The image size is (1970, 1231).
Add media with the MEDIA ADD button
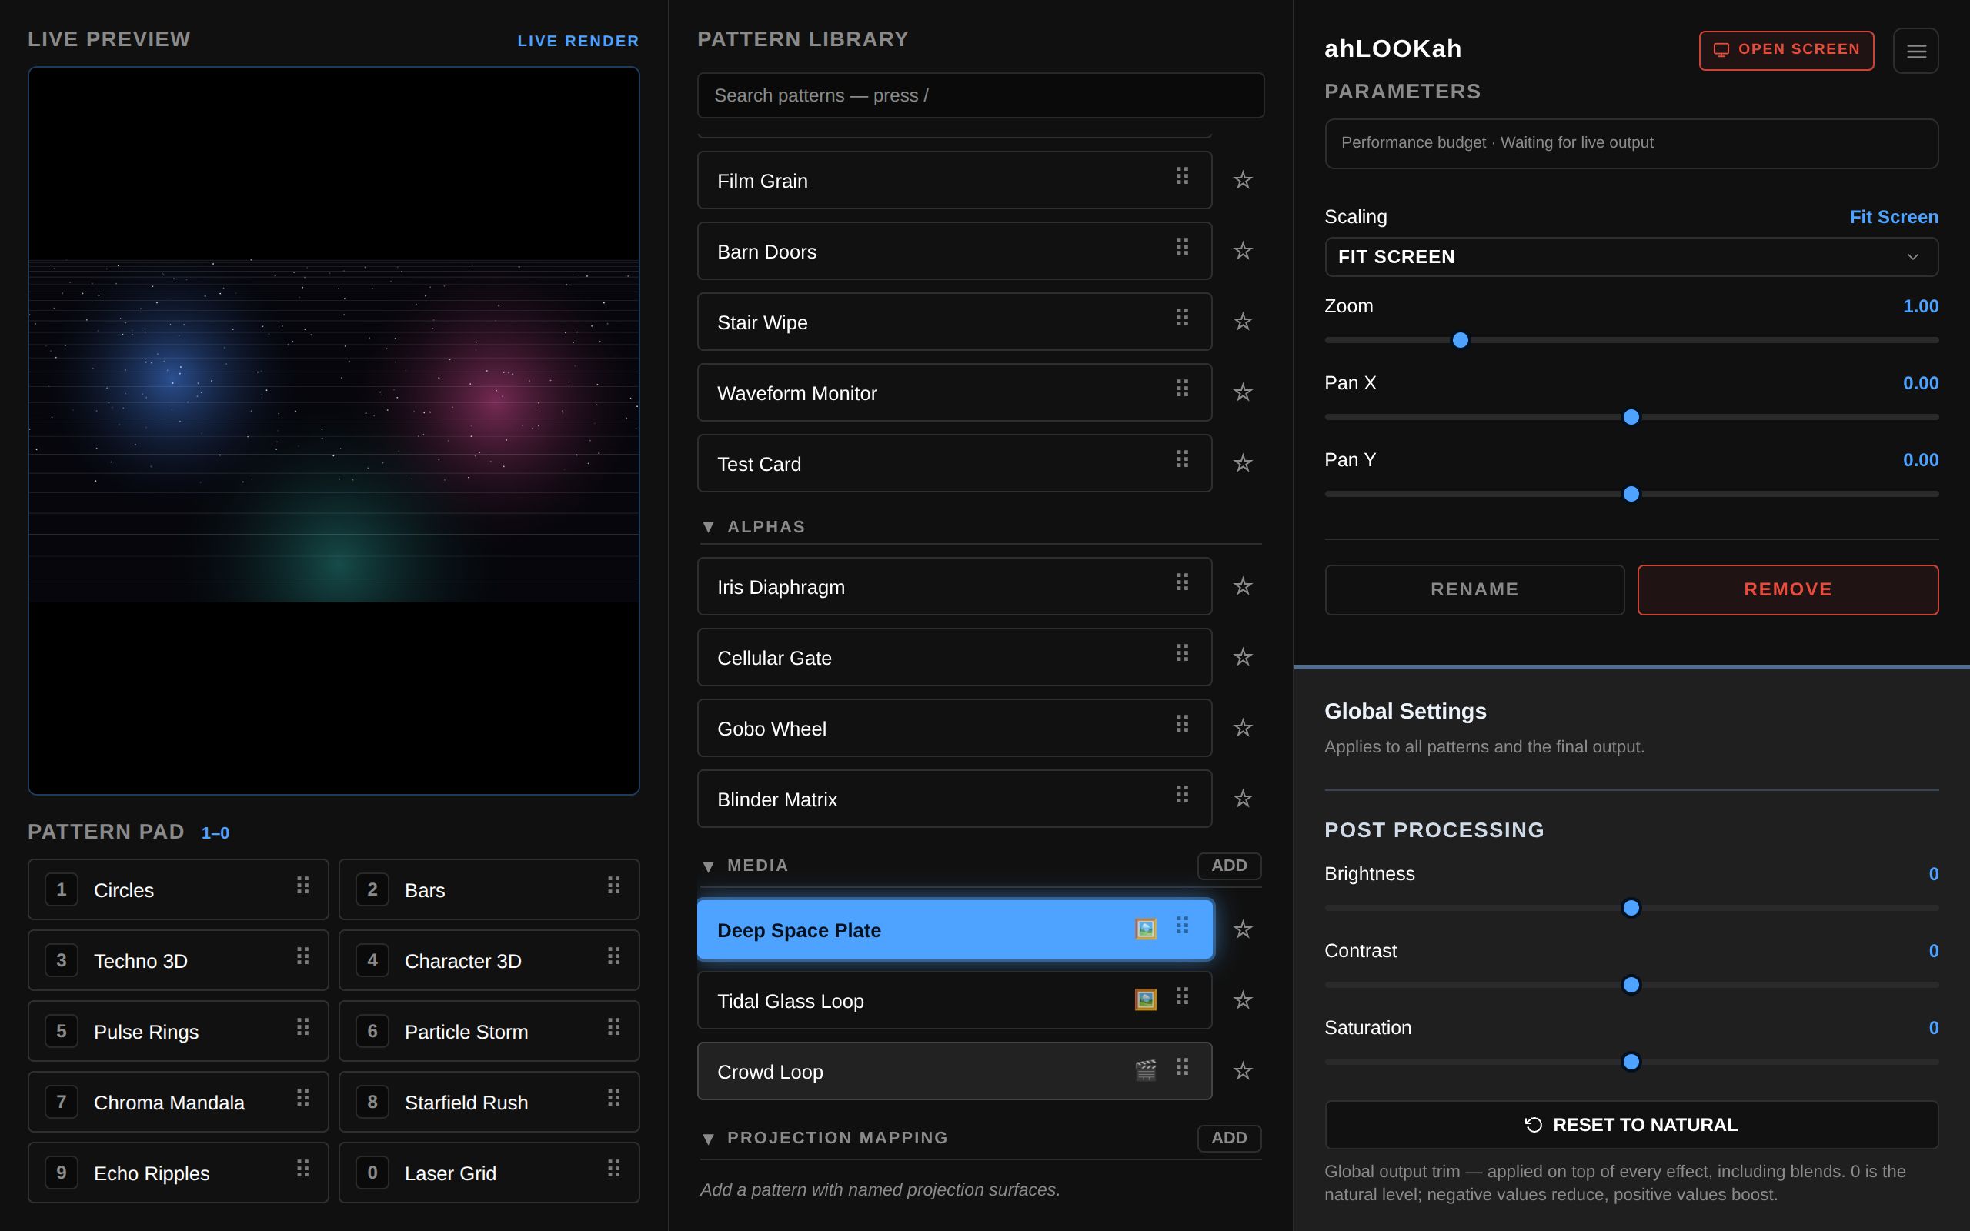point(1229,866)
